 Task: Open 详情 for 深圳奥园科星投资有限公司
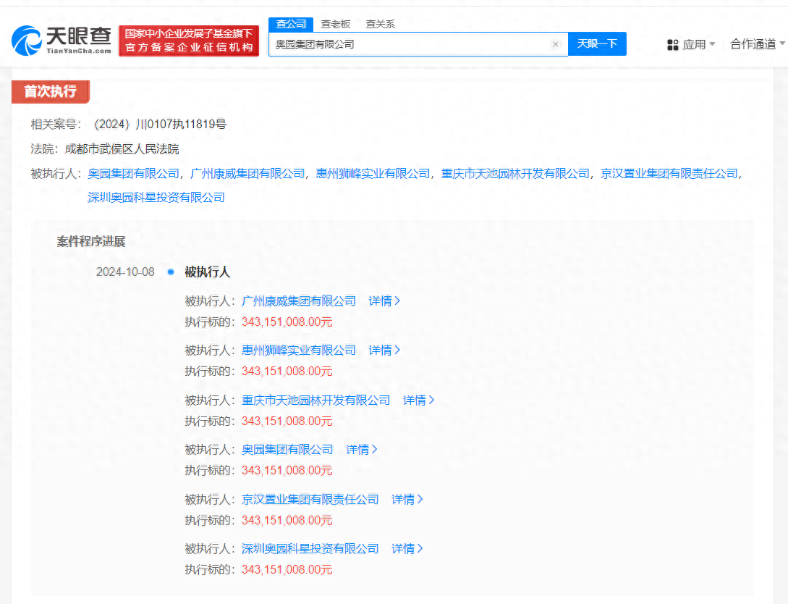[x=407, y=548]
